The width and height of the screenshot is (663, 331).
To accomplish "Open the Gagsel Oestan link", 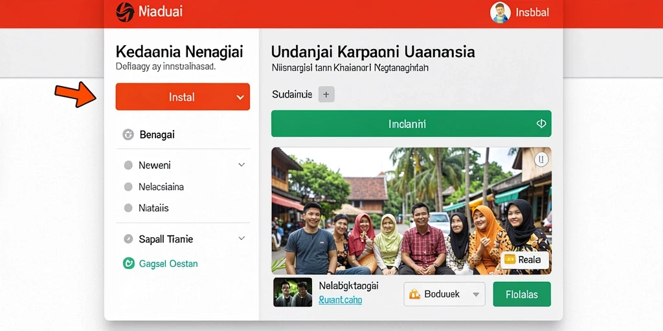I will click(168, 264).
